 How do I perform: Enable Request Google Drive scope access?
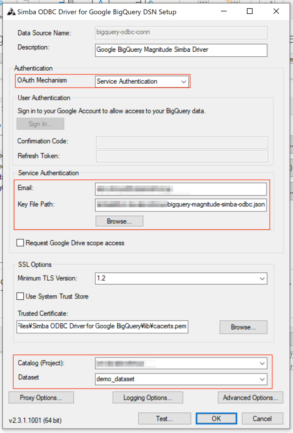click(x=21, y=243)
